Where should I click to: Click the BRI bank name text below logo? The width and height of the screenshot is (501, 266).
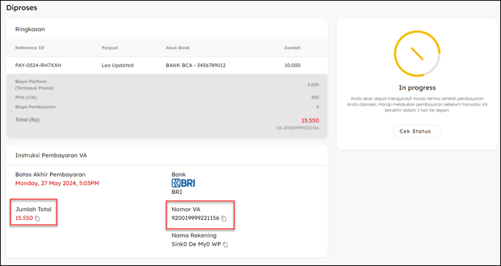click(177, 192)
